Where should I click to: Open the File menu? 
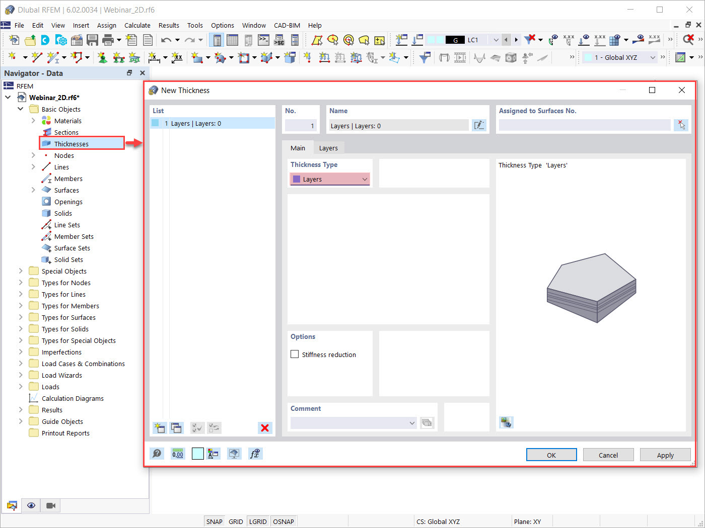[x=19, y=25]
